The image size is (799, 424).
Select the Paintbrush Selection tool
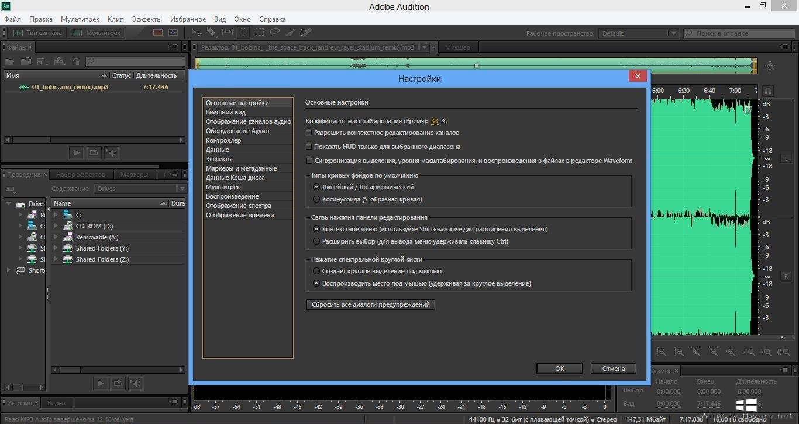click(x=291, y=33)
